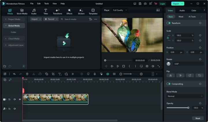
Task: Switch to the Mask tab
Action: pos(181,17)
